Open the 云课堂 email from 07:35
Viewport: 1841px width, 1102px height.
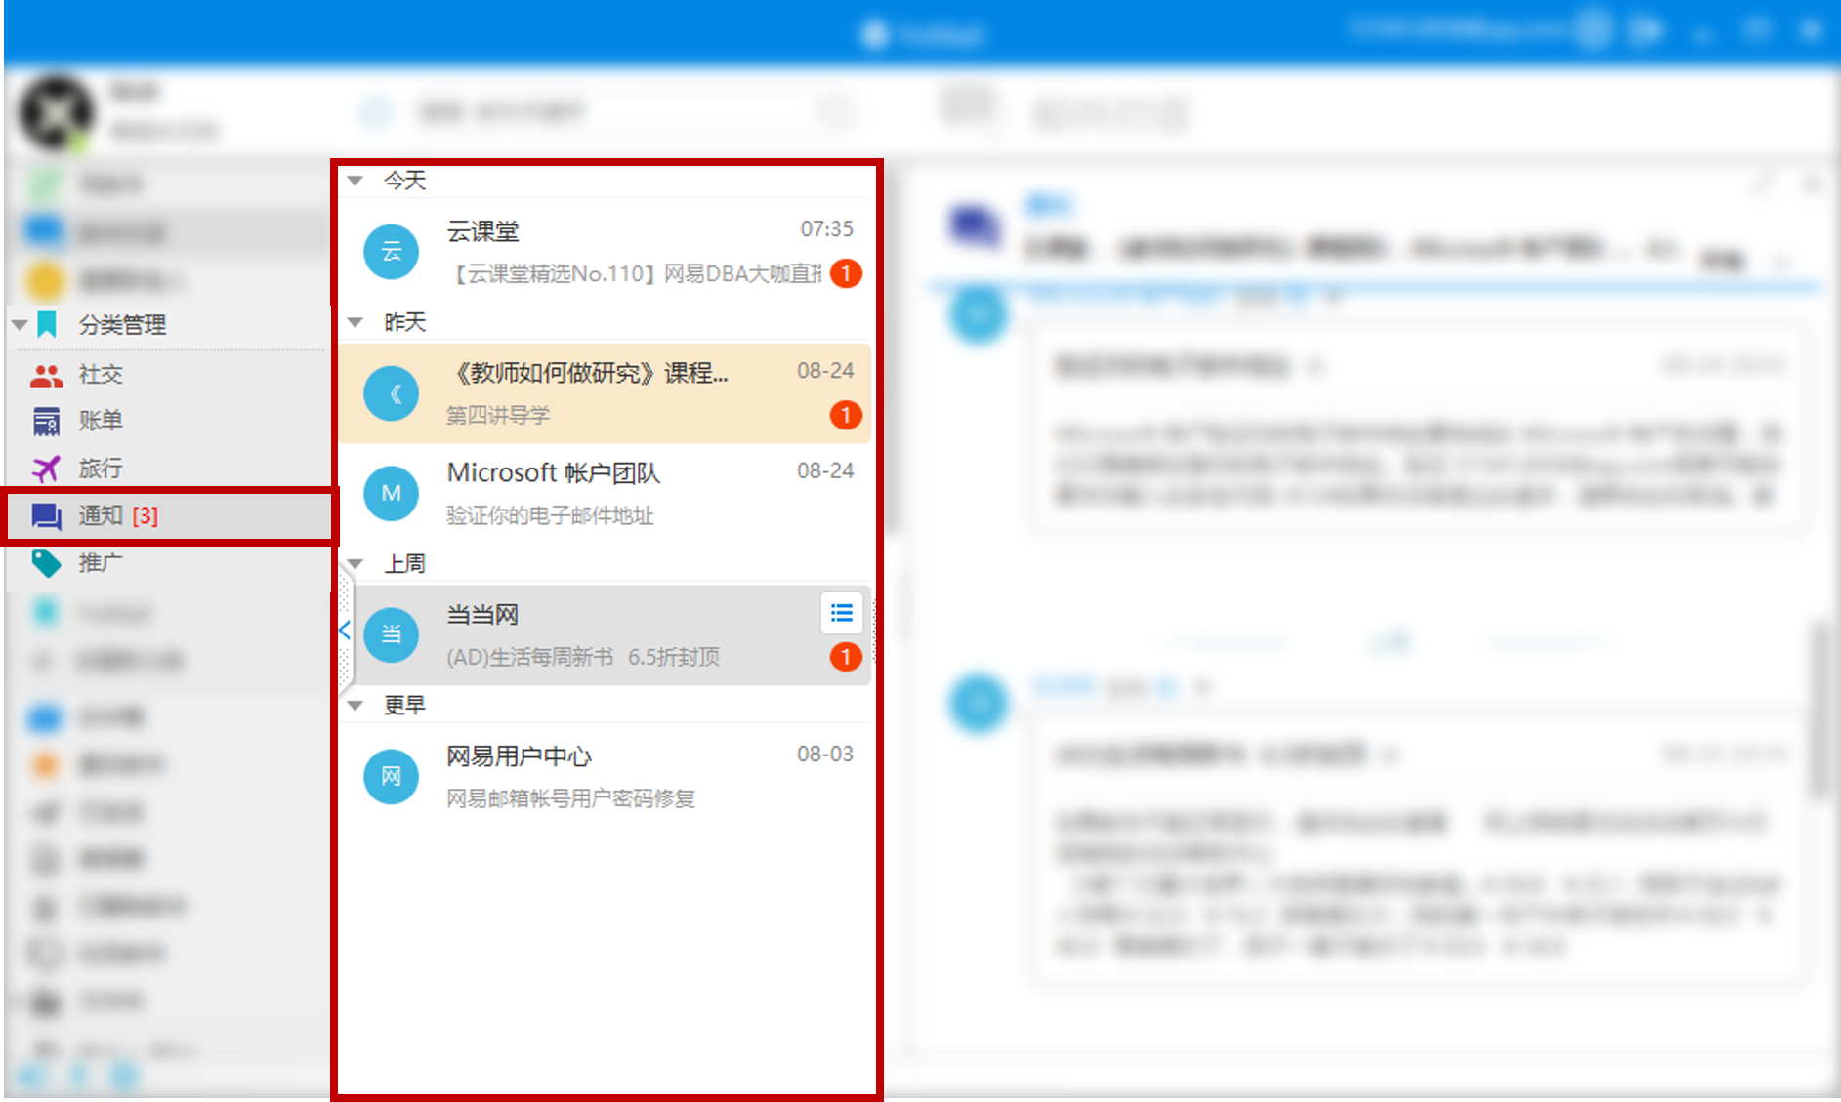[x=606, y=252]
